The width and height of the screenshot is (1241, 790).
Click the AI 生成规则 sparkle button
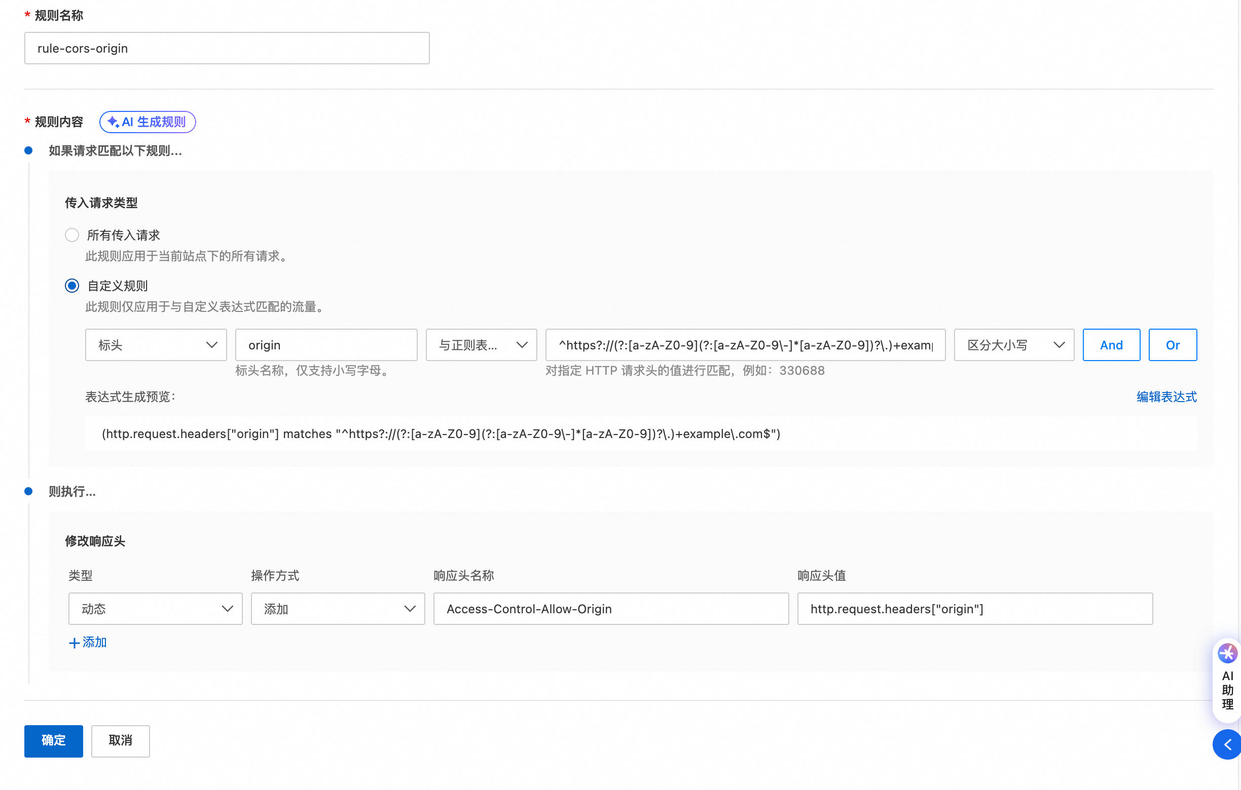pyautogui.click(x=148, y=122)
